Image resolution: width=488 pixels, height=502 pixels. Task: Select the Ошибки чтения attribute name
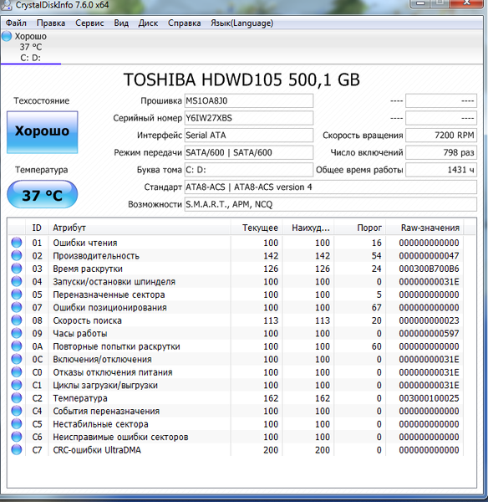tap(85, 243)
